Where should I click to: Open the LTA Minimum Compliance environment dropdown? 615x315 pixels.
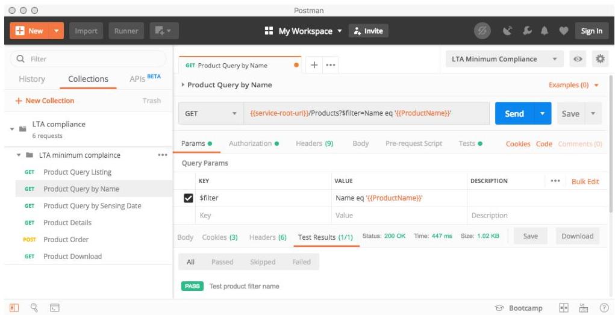pyautogui.click(x=504, y=59)
